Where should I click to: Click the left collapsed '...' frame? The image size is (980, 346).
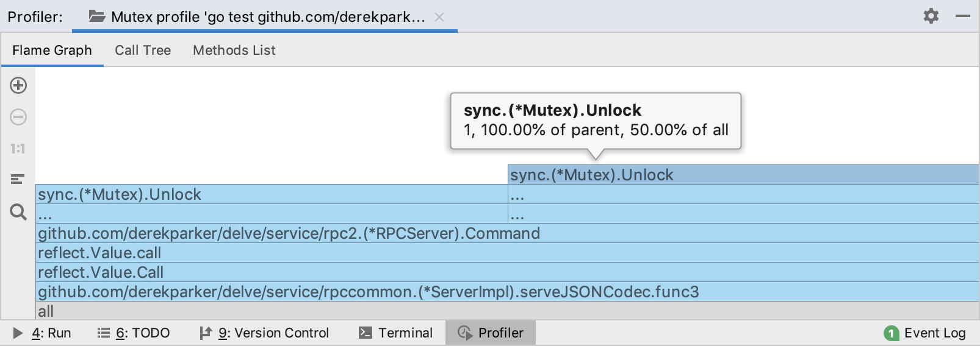pos(272,214)
